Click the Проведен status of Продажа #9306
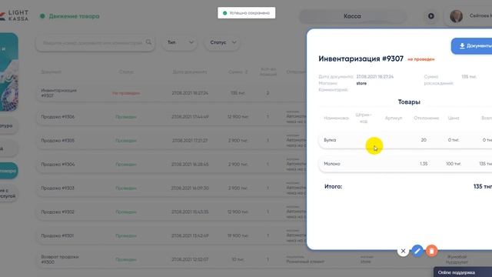The width and height of the screenshot is (492, 277). coord(126,117)
